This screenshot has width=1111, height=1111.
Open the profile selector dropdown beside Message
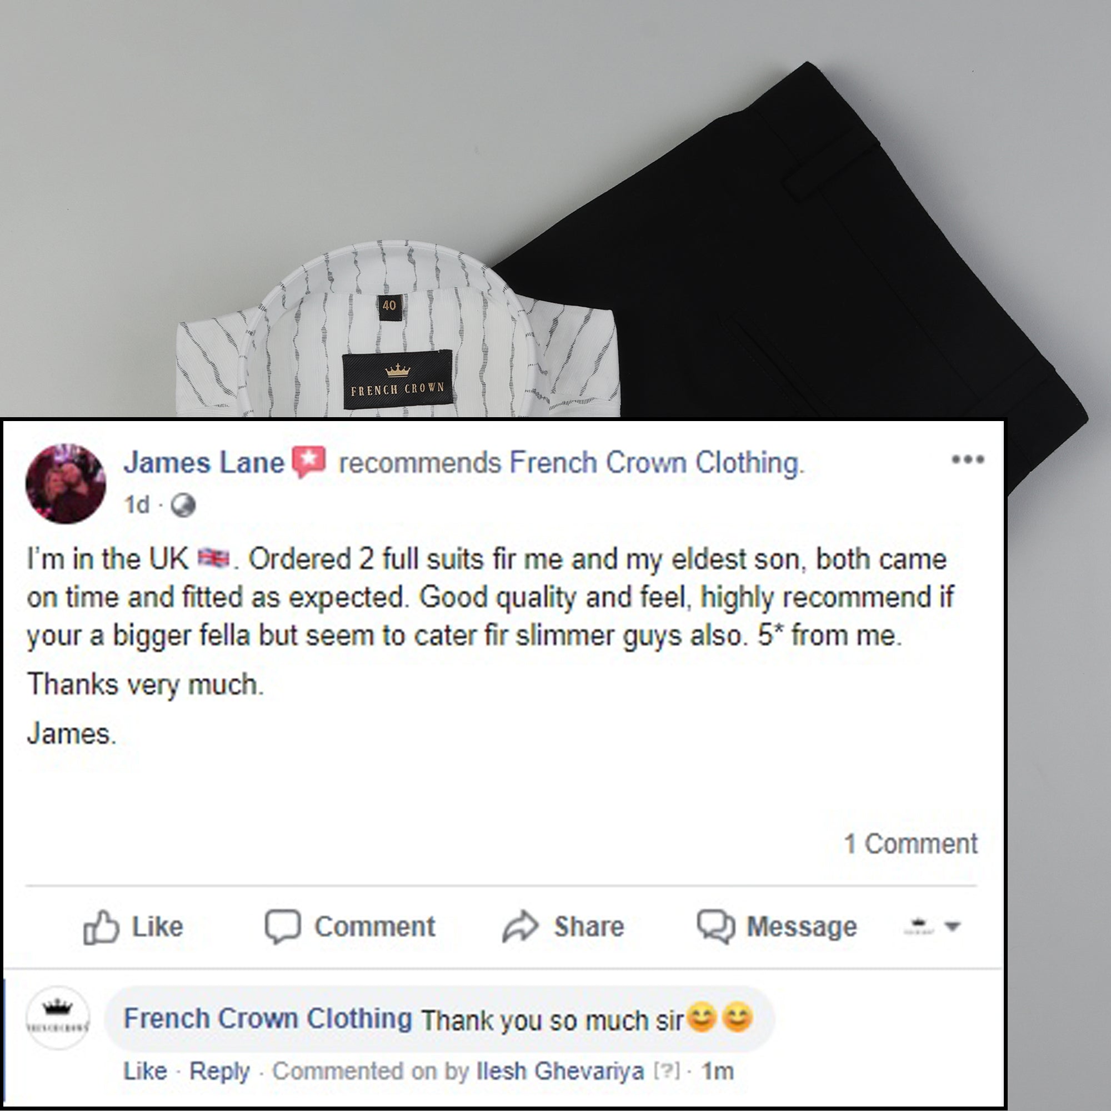932,926
